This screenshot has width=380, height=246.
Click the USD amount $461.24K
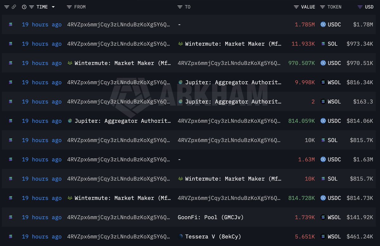pyautogui.click(x=360, y=236)
